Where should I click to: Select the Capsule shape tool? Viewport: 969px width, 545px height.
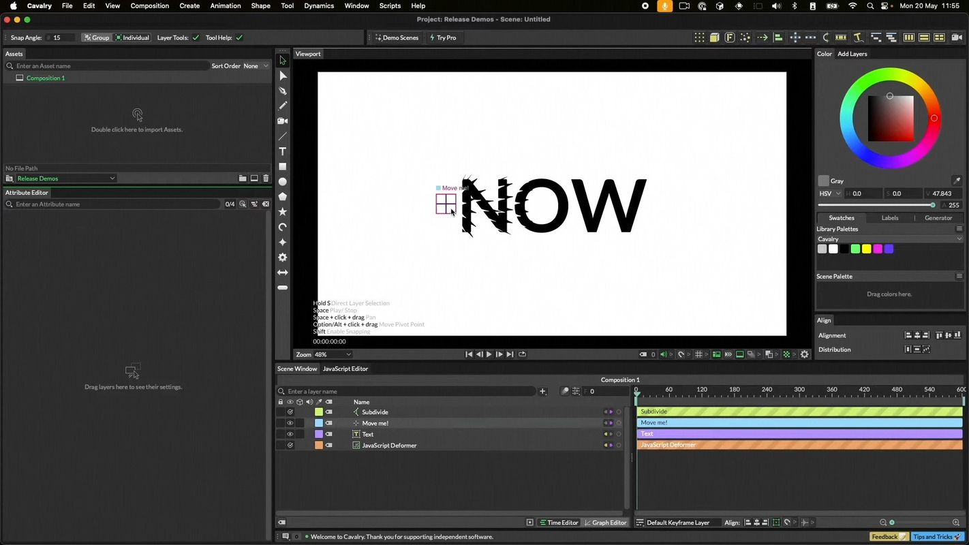click(283, 287)
